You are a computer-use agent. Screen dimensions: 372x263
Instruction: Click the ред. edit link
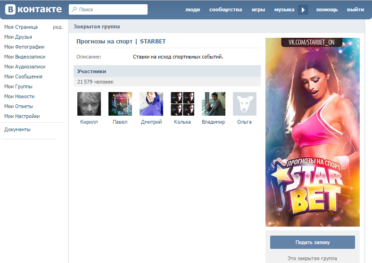tap(58, 27)
